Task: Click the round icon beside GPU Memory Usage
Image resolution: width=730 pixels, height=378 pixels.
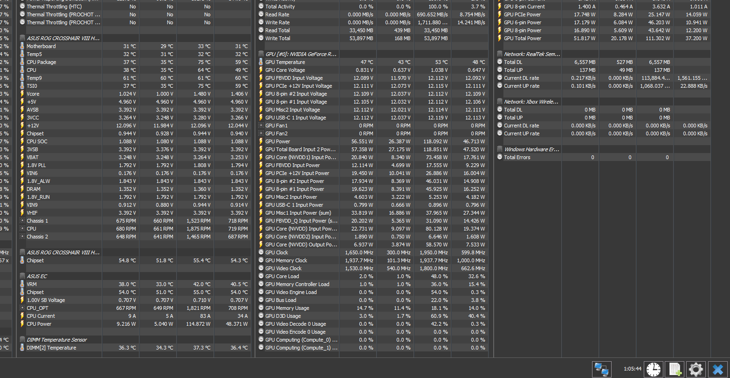Action: pyautogui.click(x=261, y=308)
